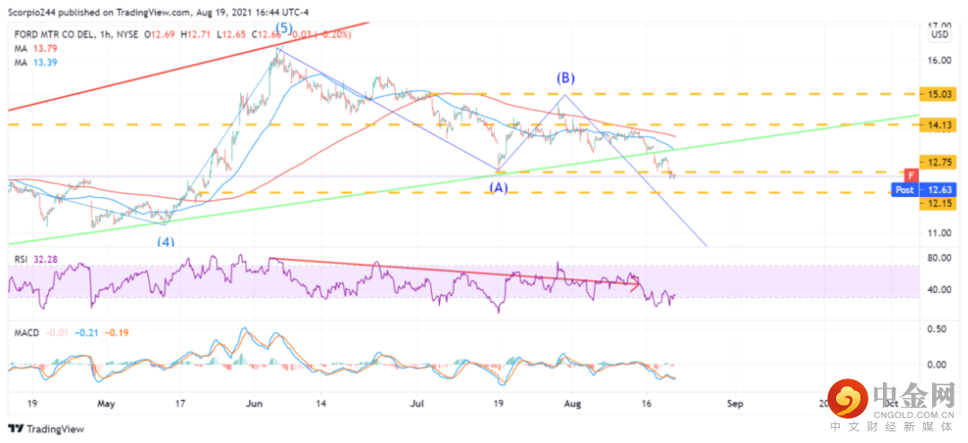Click the Post 12.63 price label
Viewport: 968px width, 443px height.
(x=922, y=190)
